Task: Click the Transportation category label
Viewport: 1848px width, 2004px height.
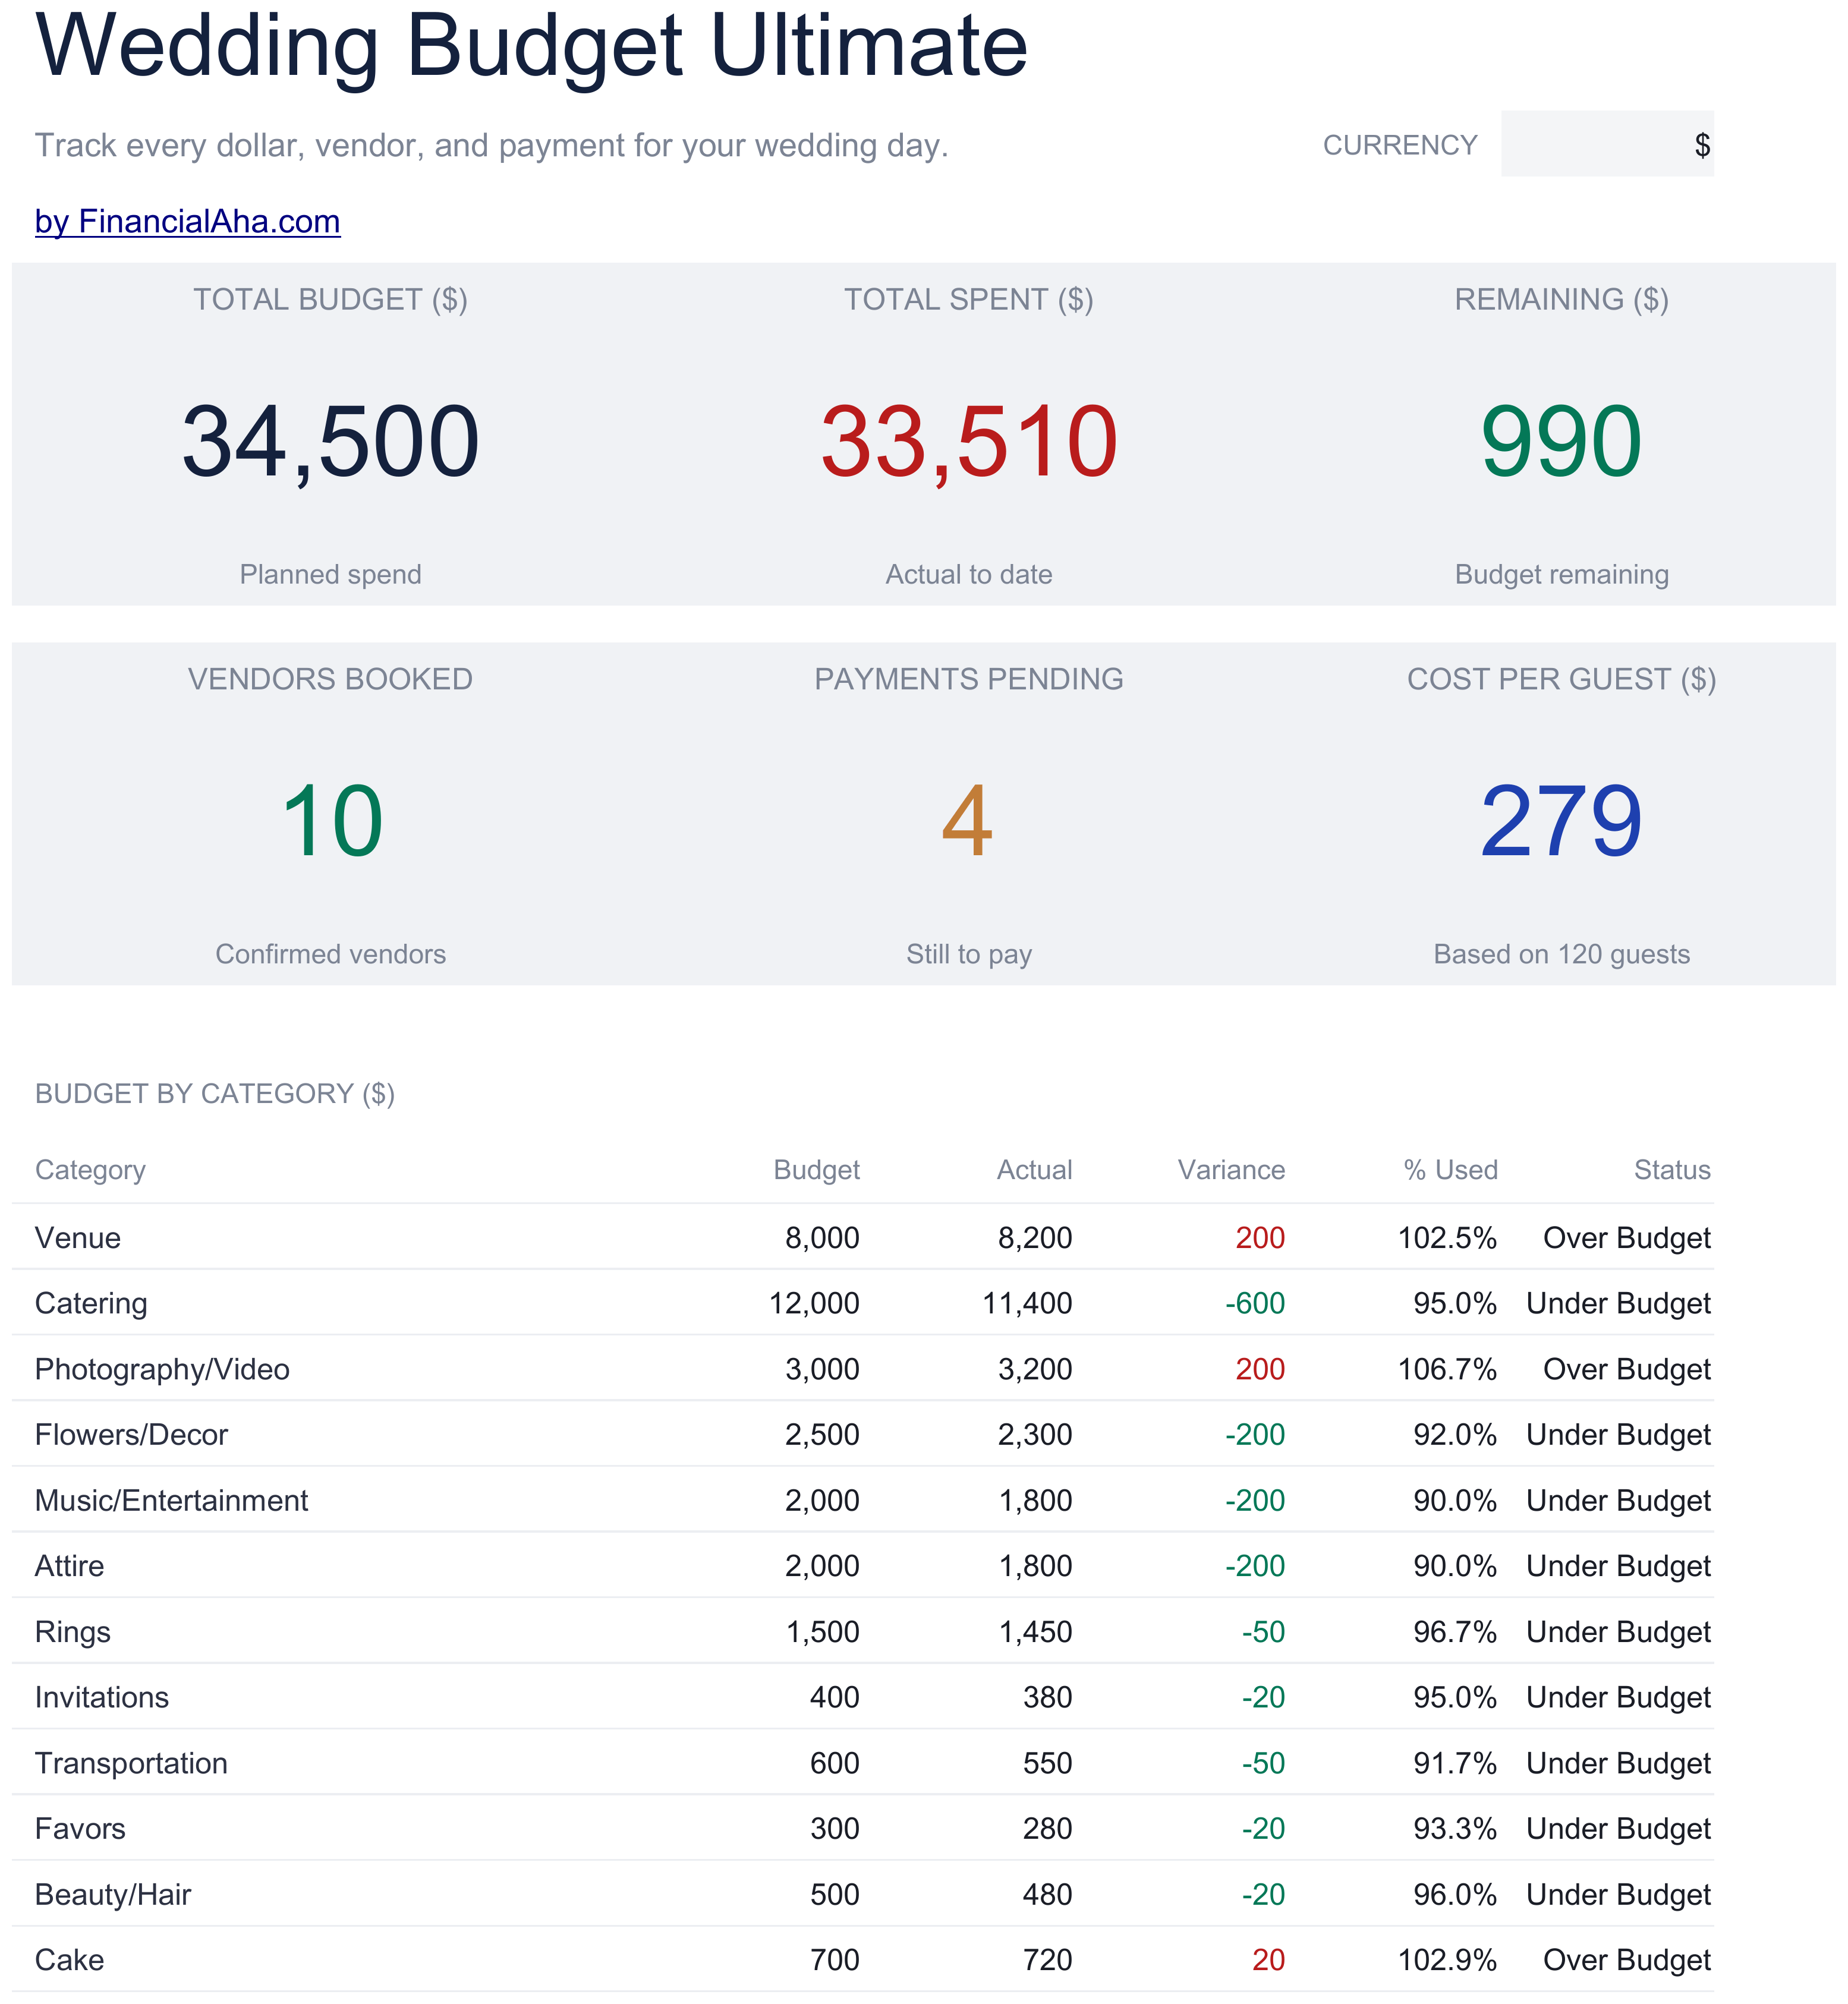Action: [x=131, y=1763]
